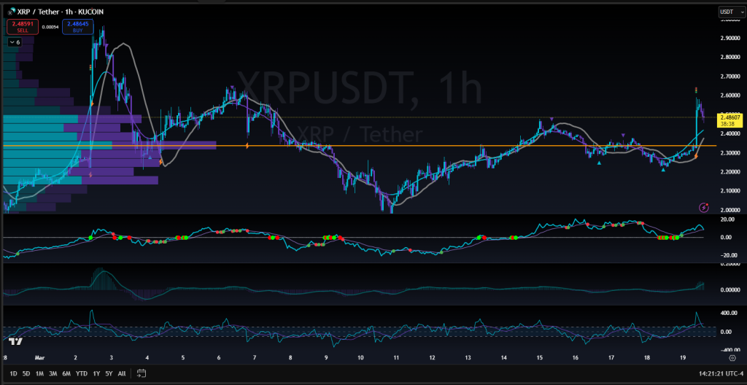
Task: Select the 1D time range
Action: (x=13, y=373)
